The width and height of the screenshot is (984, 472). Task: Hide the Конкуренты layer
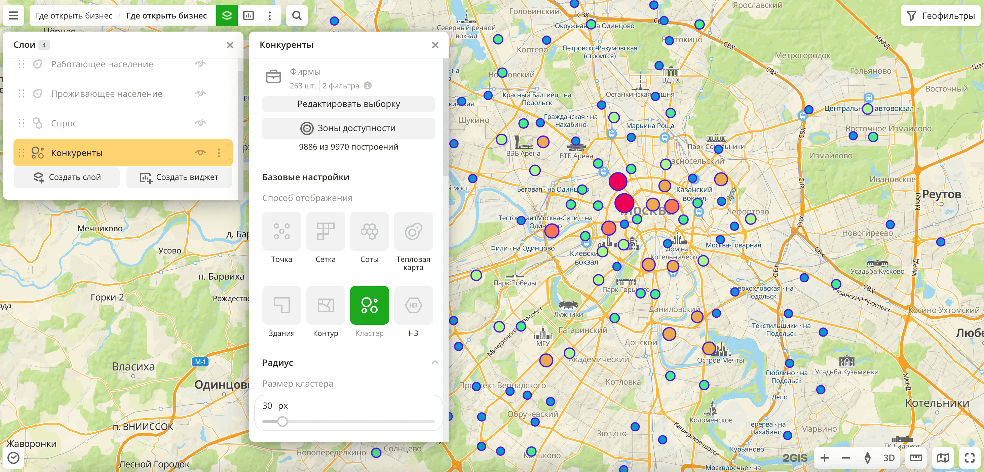[200, 153]
